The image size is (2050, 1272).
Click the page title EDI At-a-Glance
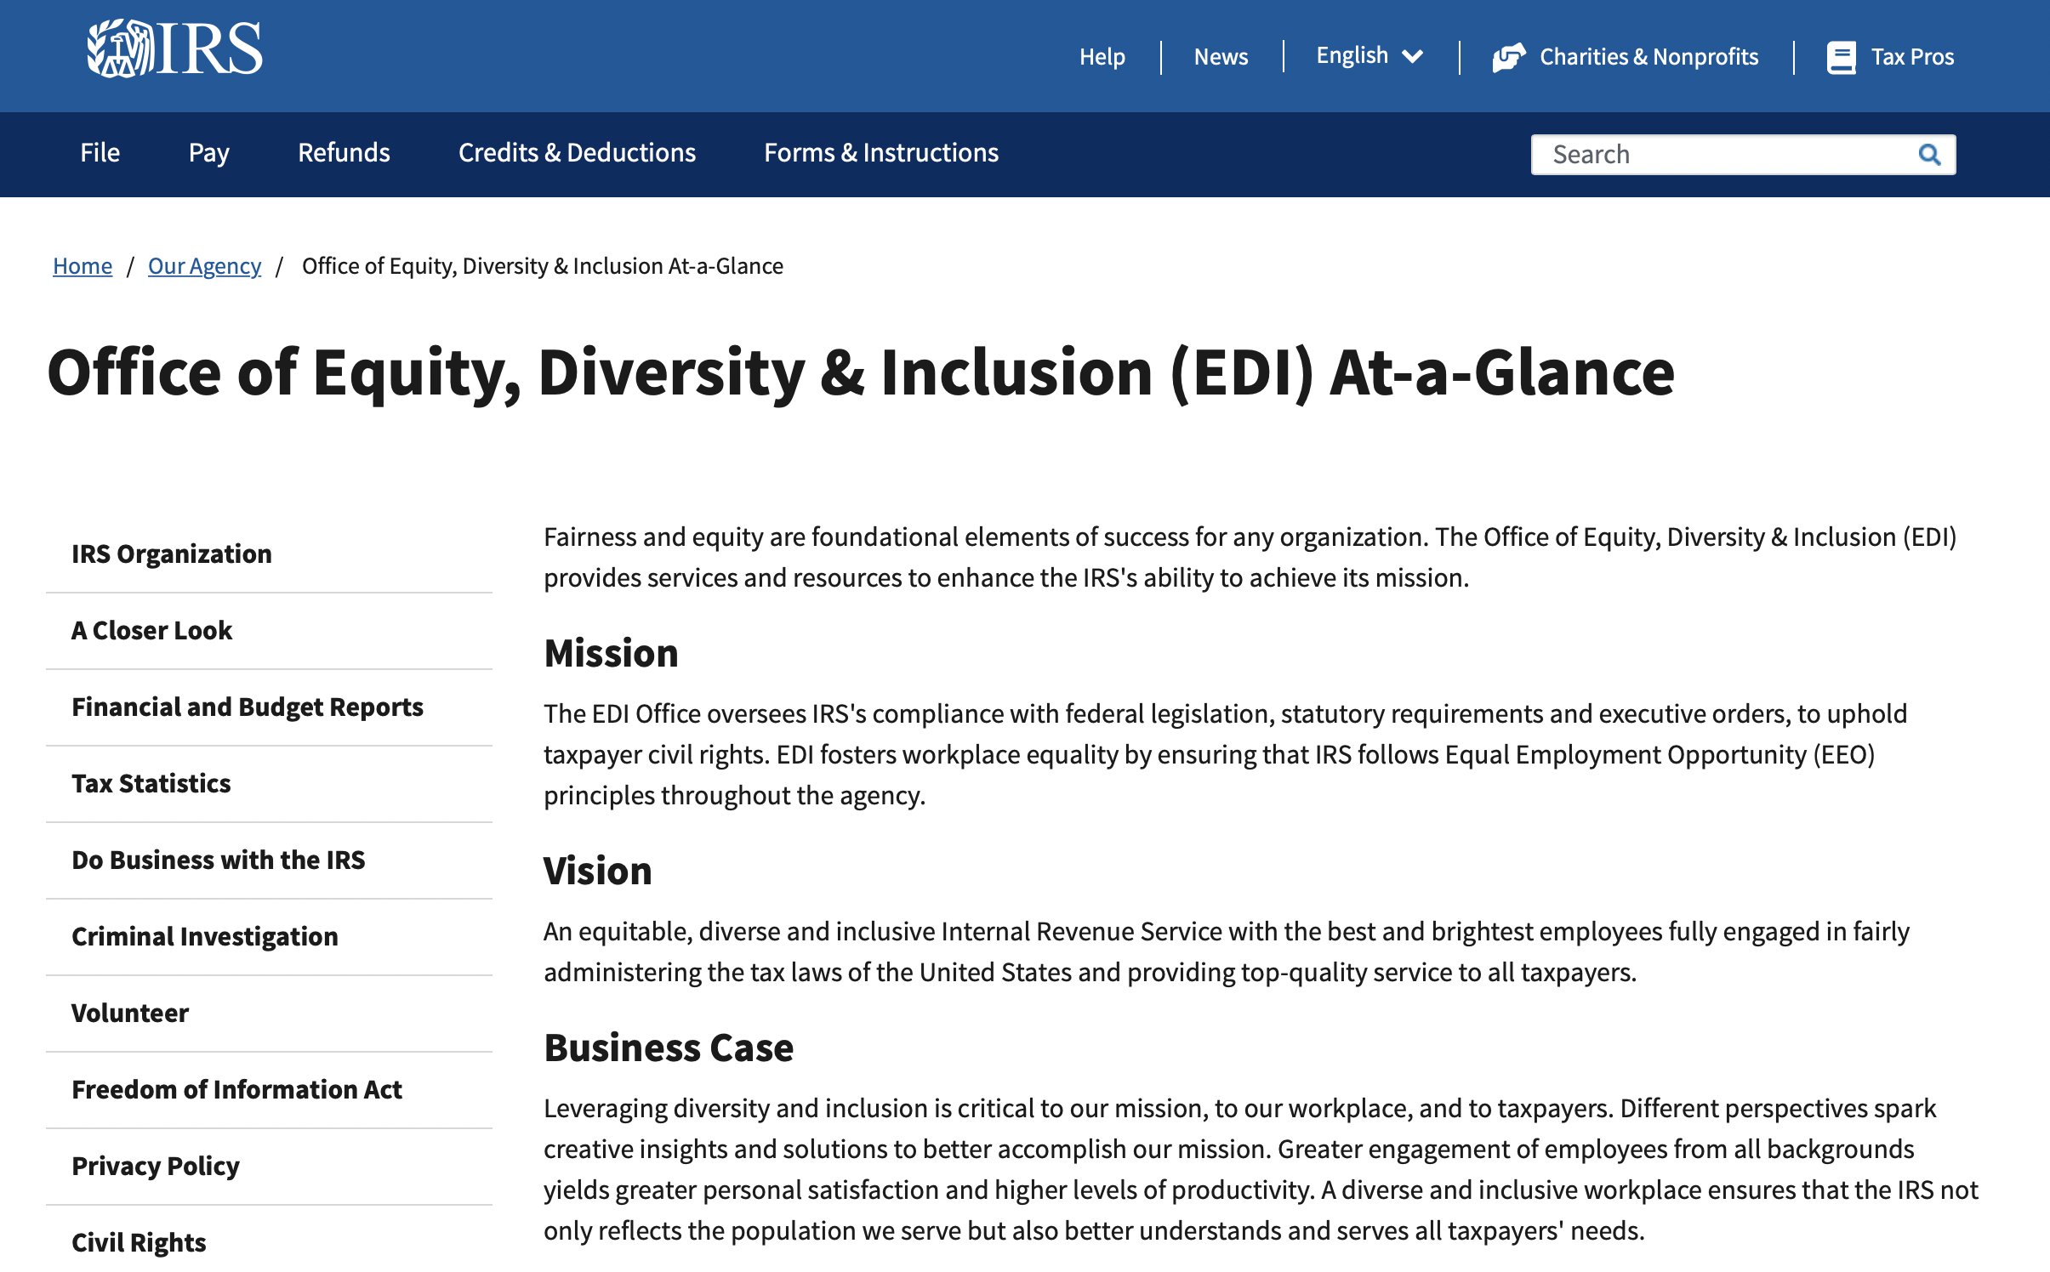(861, 372)
